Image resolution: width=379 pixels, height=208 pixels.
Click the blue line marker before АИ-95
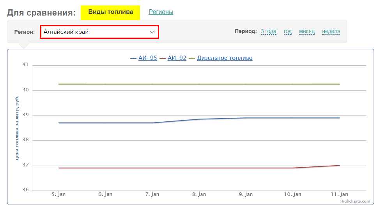[133, 58]
